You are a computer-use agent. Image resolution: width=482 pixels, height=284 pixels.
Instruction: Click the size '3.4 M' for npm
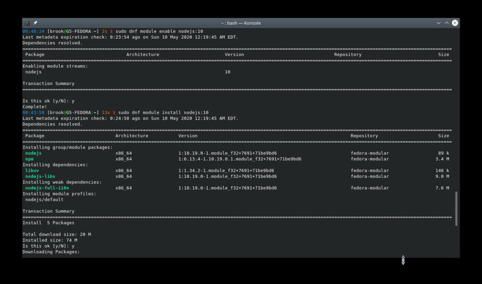[x=442, y=159]
